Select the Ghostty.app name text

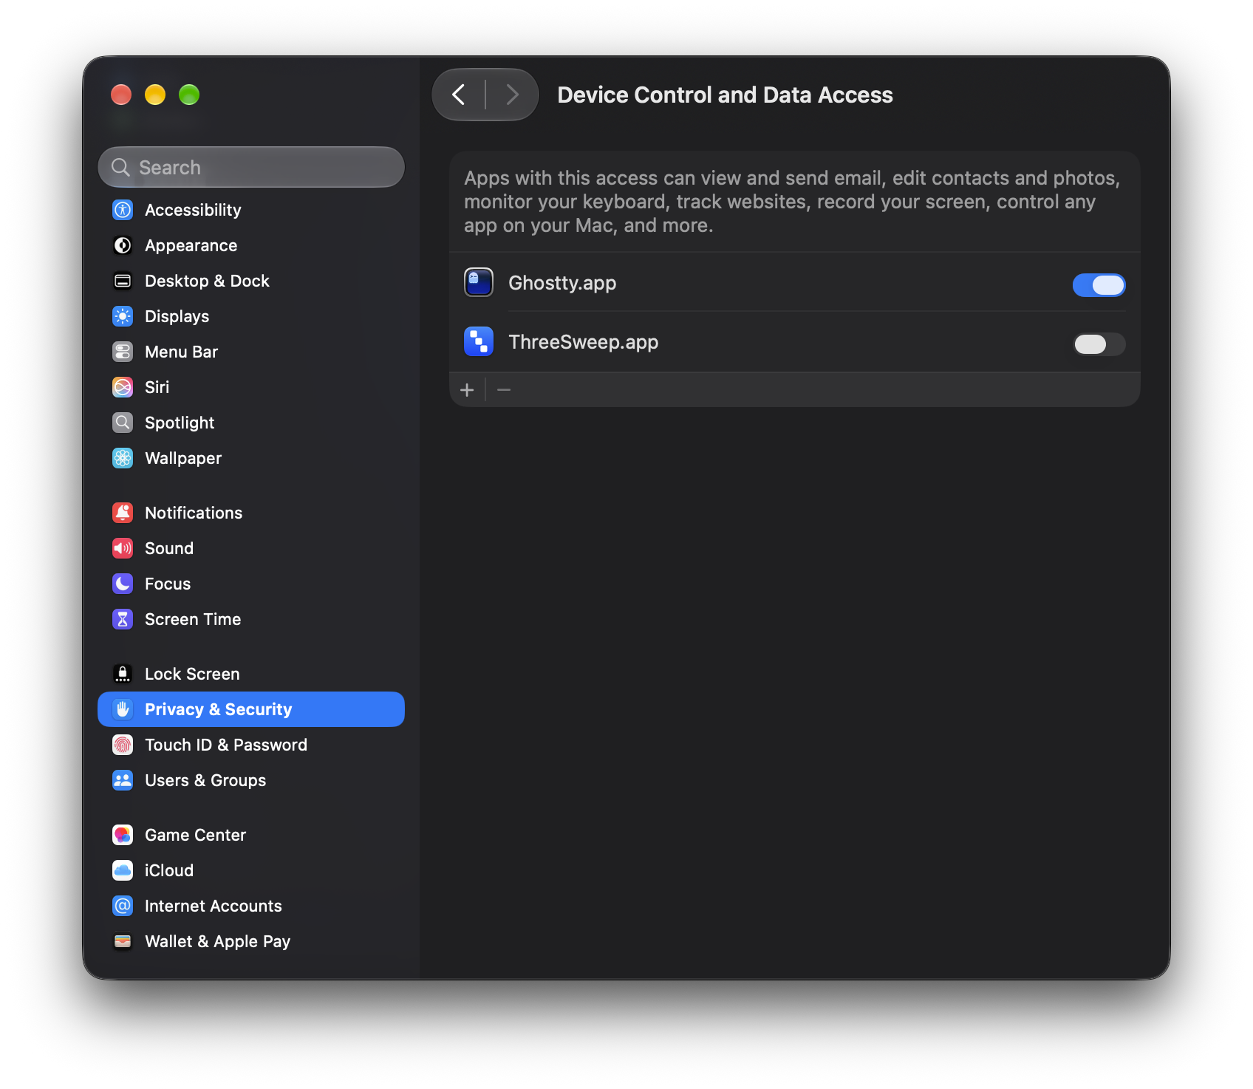click(562, 283)
